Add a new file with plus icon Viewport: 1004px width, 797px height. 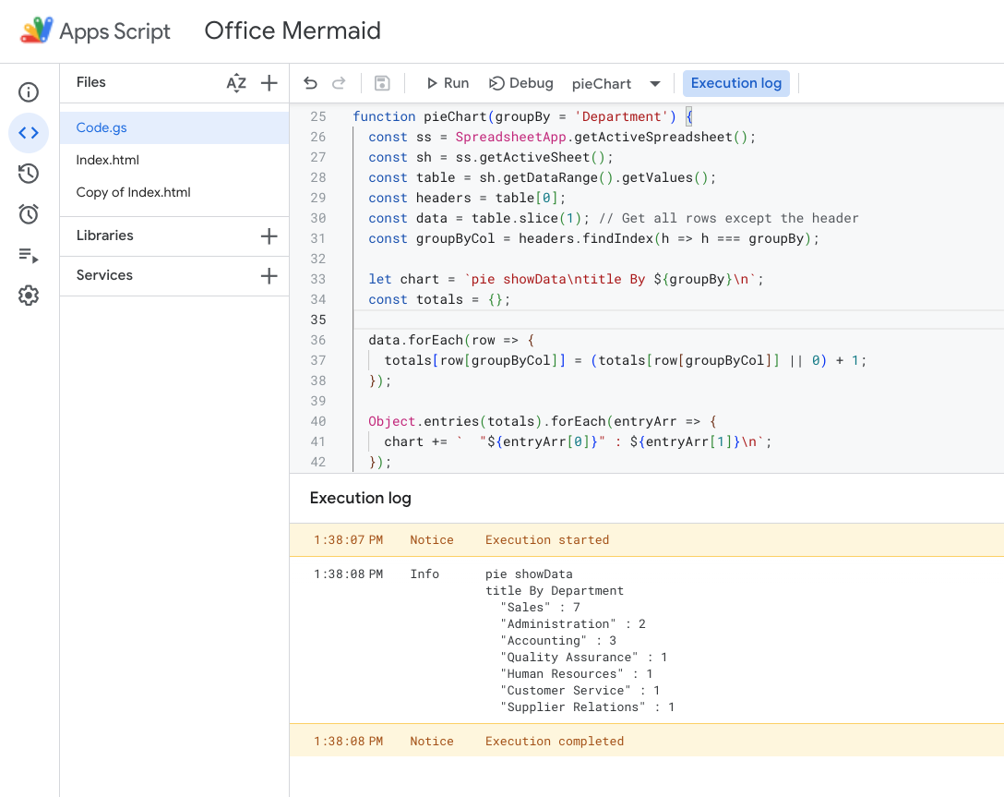click(x=269, y=83)
